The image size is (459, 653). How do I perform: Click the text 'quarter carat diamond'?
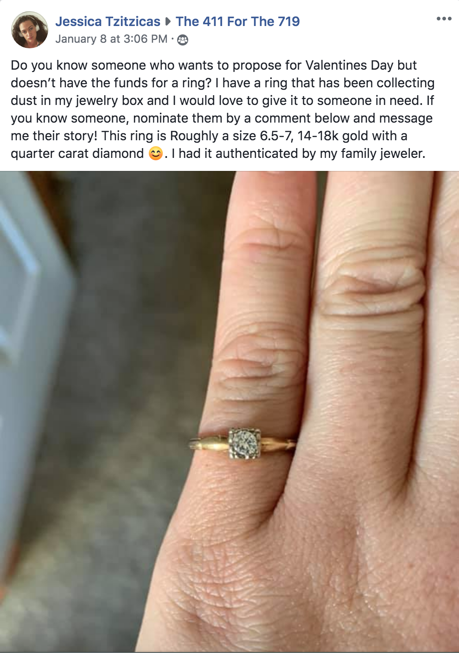click(77, 153)
